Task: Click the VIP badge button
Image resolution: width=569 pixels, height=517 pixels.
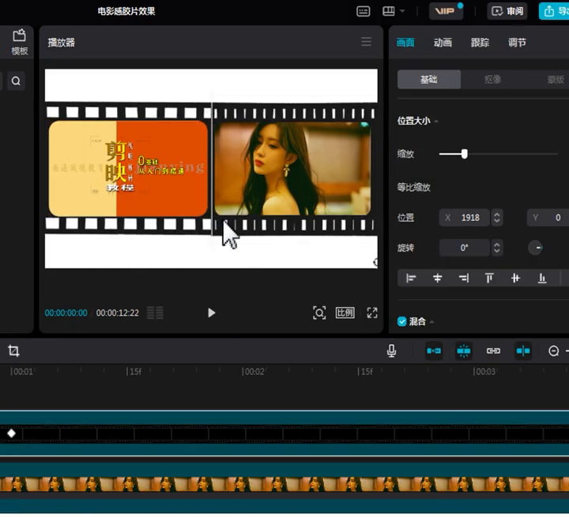Action: (x=445, y=11)
